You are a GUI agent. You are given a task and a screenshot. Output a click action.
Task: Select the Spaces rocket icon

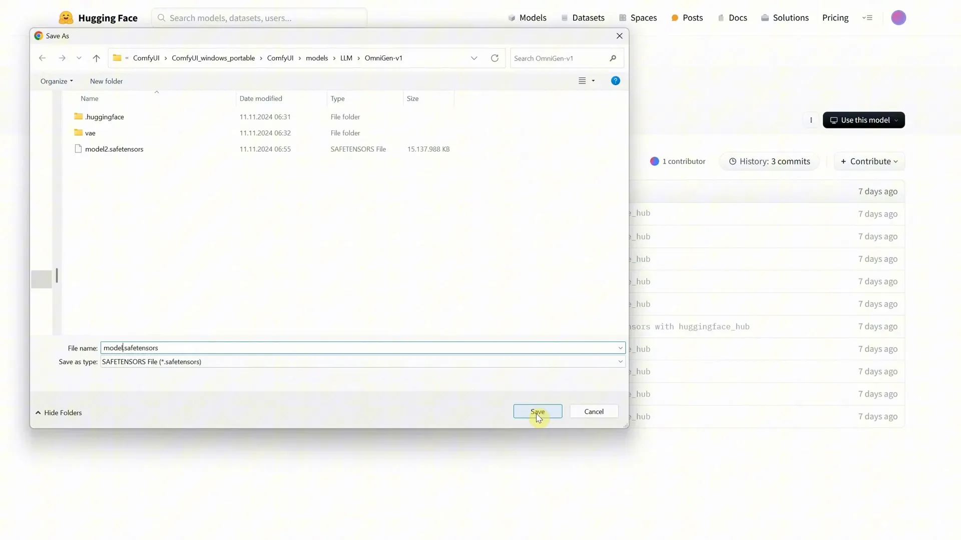pyautogui.click(x=623, y=17)
